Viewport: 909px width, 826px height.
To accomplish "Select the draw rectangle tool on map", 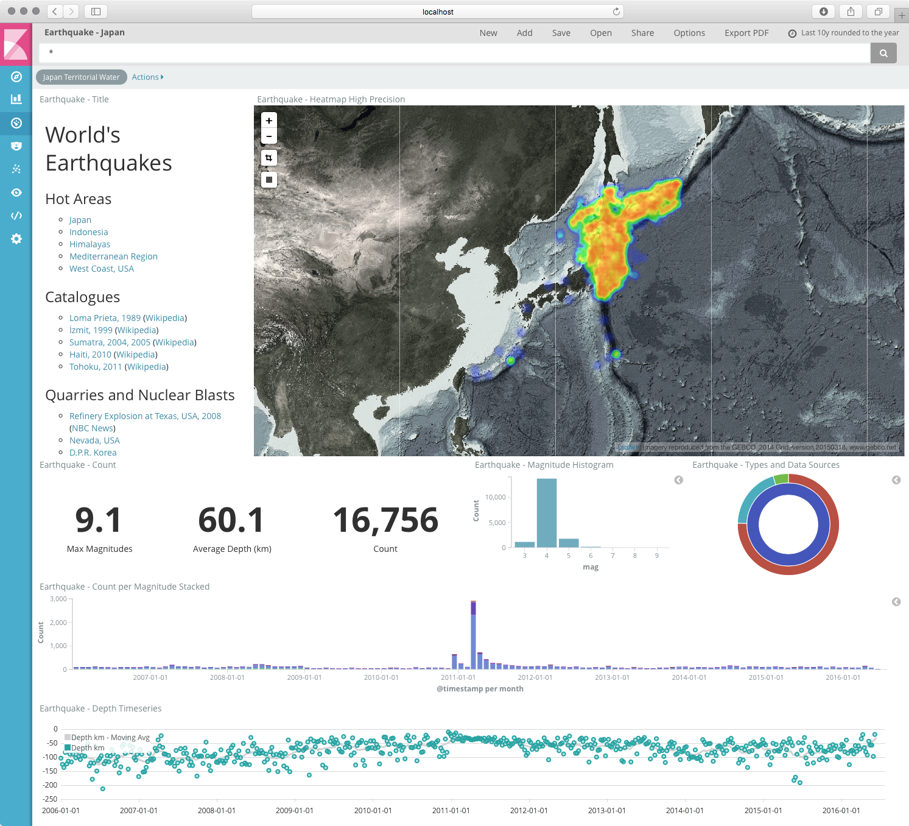I will (x=269, y=180).
